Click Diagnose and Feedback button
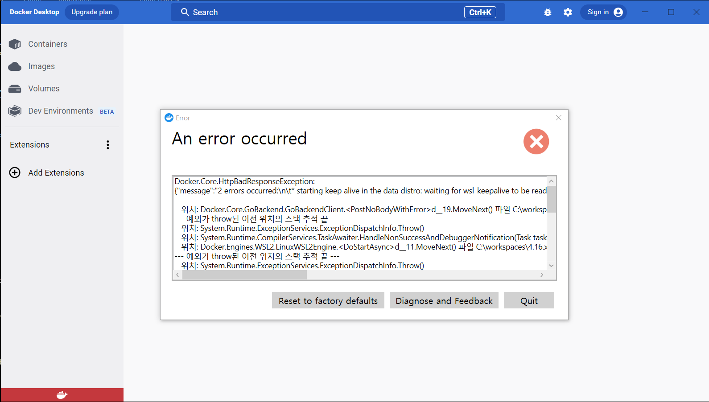 click(444, 300)
